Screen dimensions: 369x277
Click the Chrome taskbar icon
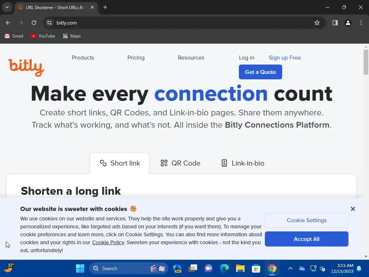coord(272,268)
